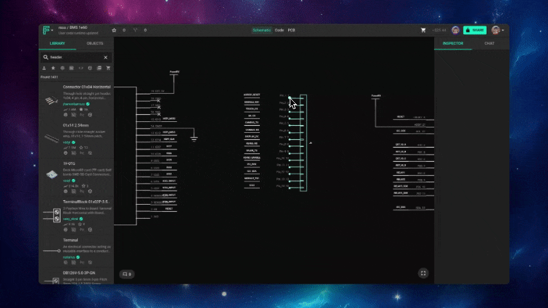Select the 01x14 2.54mm part
This screenshot has height=308, width=548.
76,125
